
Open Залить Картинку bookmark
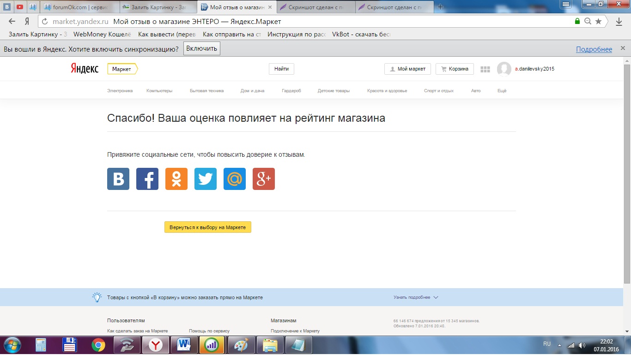click(x=38, y=34)
